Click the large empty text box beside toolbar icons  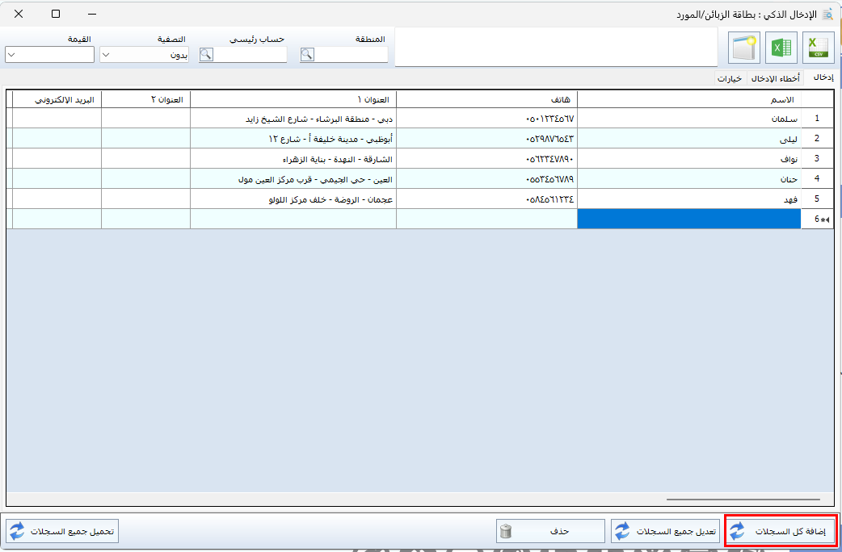[556, 47]
